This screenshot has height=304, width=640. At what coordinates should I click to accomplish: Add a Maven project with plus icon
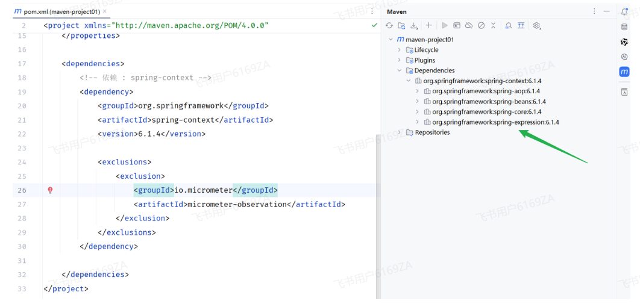[x=428, y=26]
